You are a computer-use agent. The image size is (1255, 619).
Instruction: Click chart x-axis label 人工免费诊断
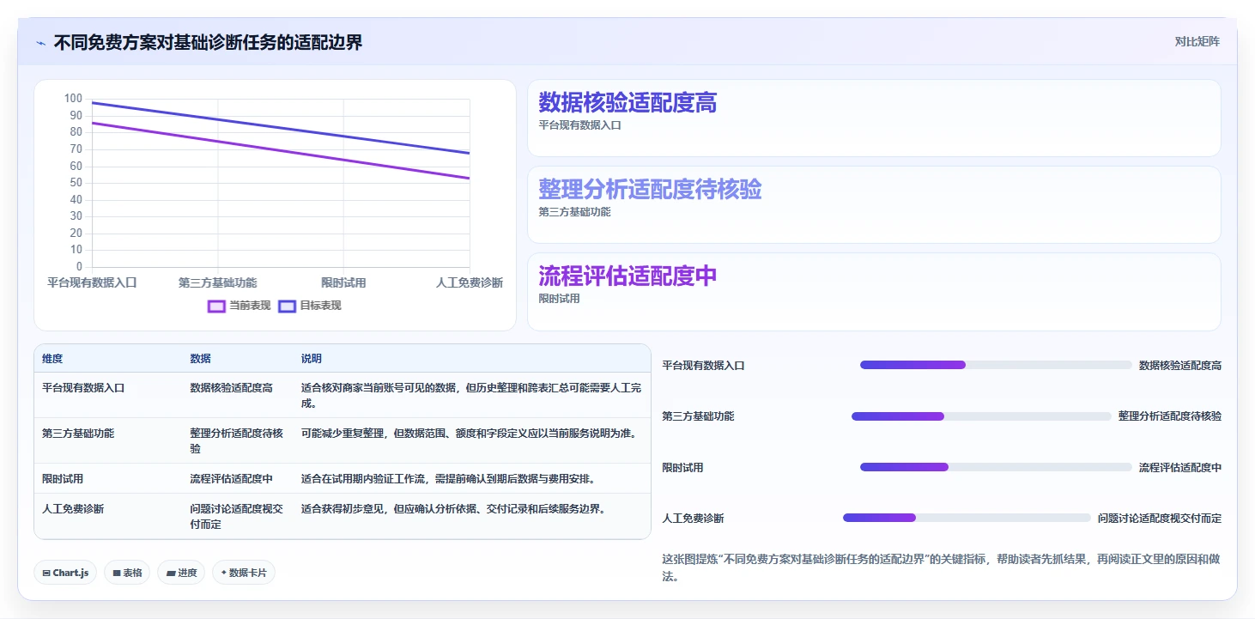(x=470, y=282)
